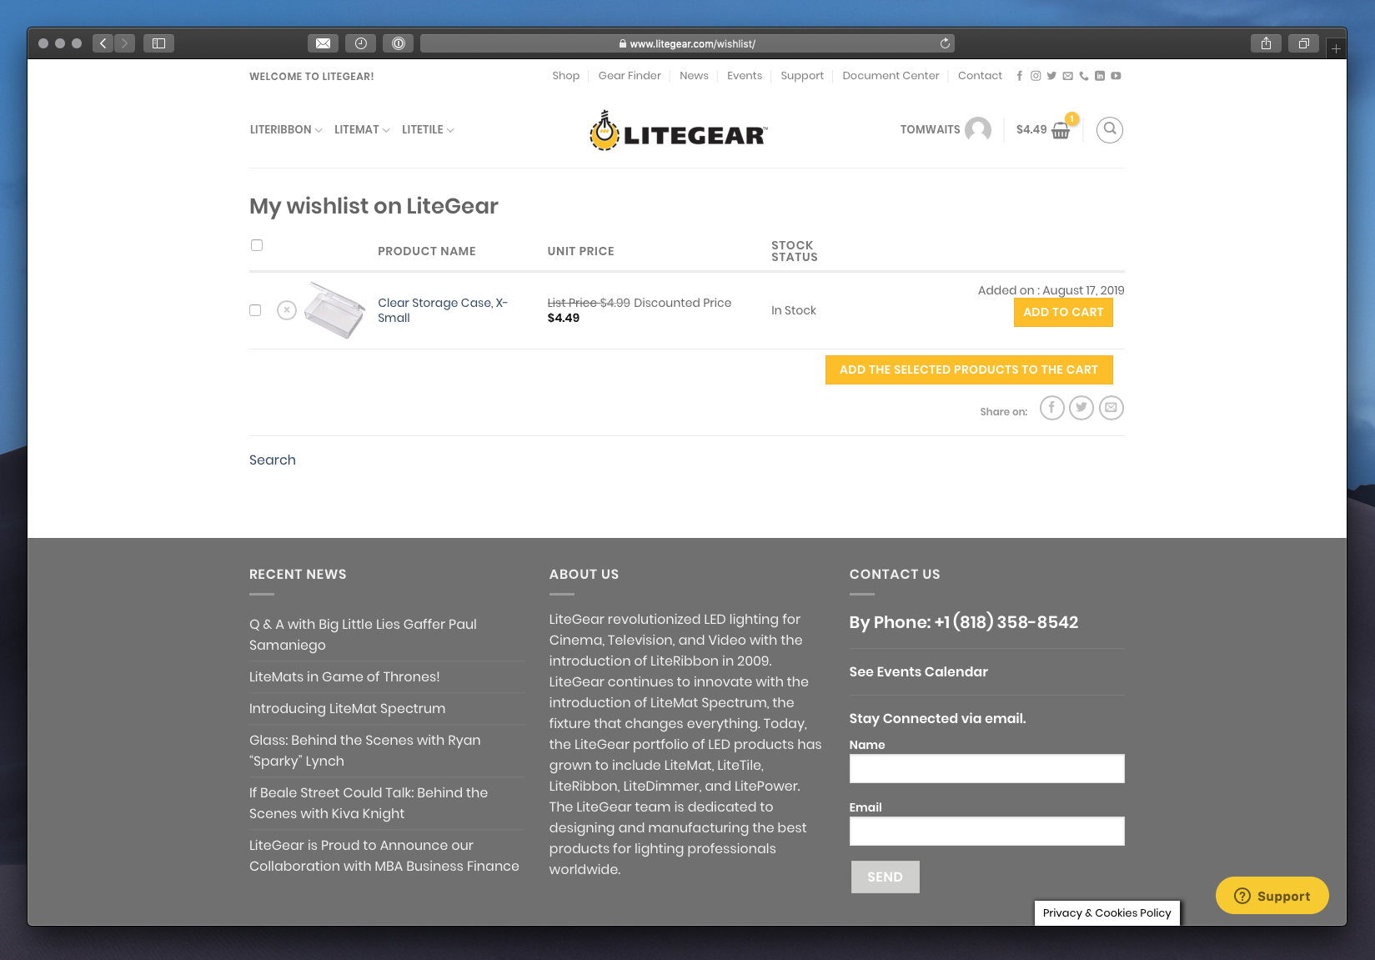The image size is (1375, 960).
Task: Share wishlist on Facebook circle icon
Action: [1052, 408]
